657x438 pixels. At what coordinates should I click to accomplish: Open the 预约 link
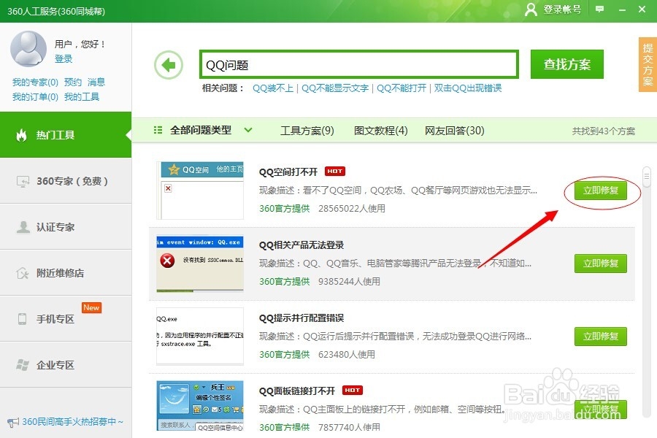[73, 82]
